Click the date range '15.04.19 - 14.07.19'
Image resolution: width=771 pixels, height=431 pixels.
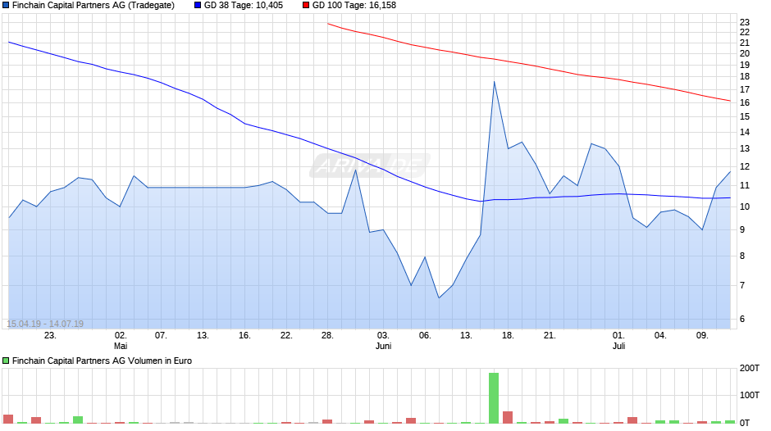tap(45, 324)
